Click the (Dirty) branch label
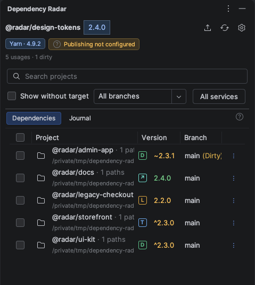255x285 pixels. [212, 156]
